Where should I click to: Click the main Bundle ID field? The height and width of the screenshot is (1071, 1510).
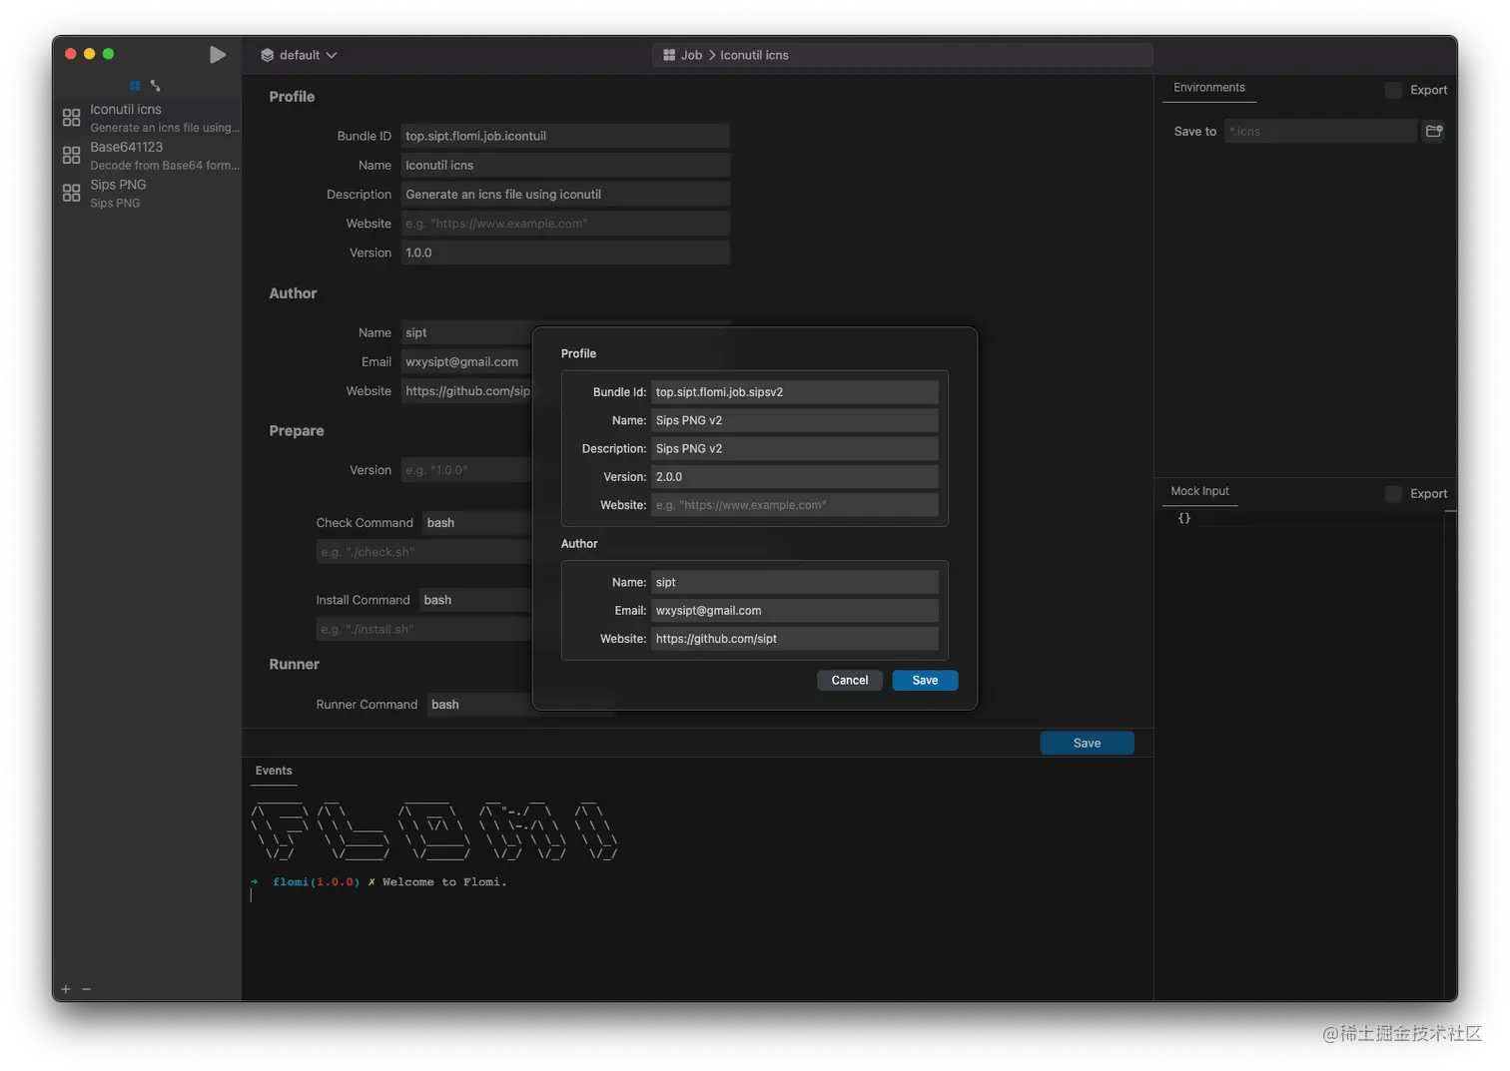point(565,136)
